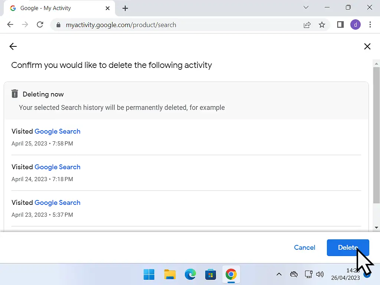Expand hidden icons in the system tray
380x285 pixels.
pos(279,274)
